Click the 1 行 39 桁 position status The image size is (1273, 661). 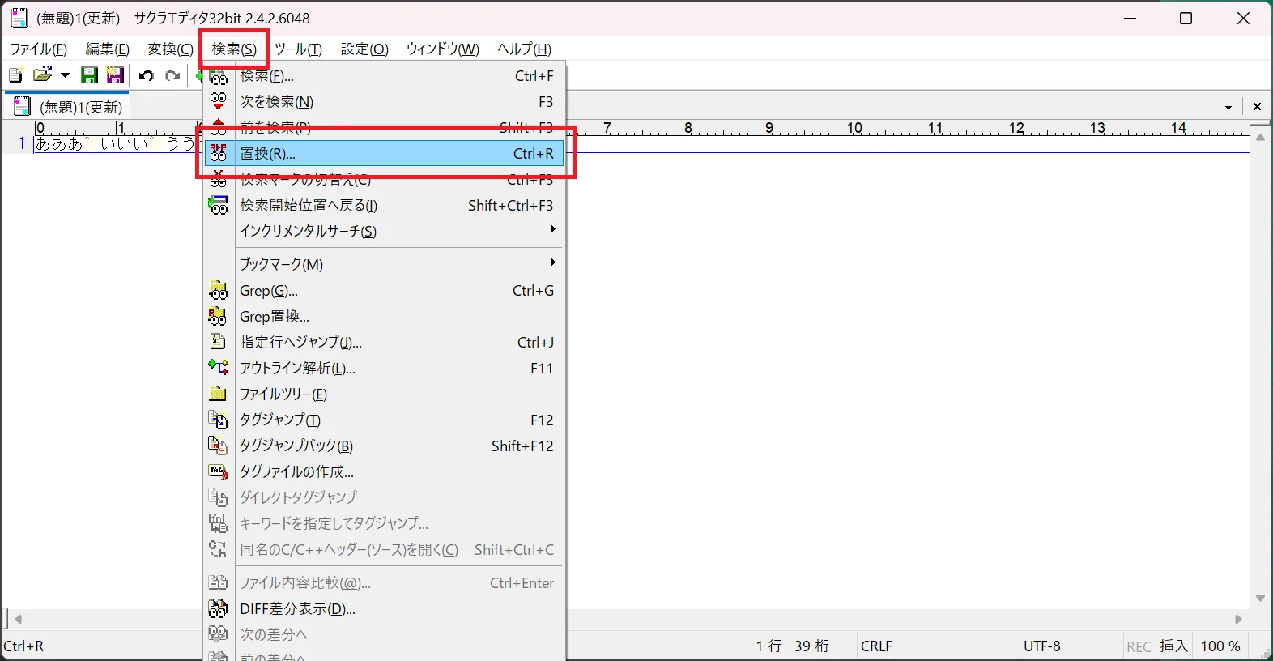pyautogui.click(x=793, y=646)
